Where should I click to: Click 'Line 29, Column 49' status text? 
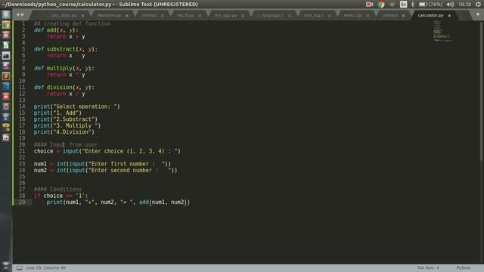pos(45,268)
